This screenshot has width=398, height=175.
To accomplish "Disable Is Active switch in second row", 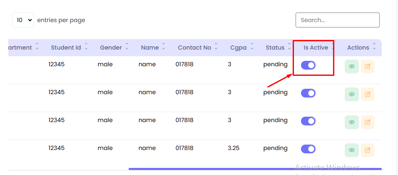I will (x=308, y=93).
